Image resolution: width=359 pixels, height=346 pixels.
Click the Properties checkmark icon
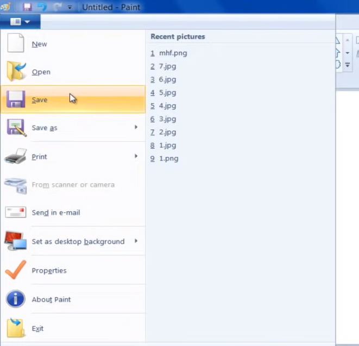(x=15, y=270)
